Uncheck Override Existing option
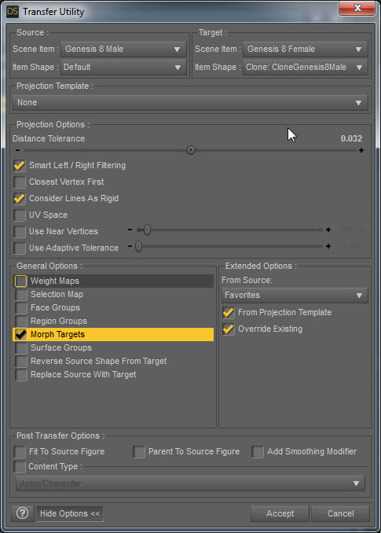 click(x=229, y=329)
